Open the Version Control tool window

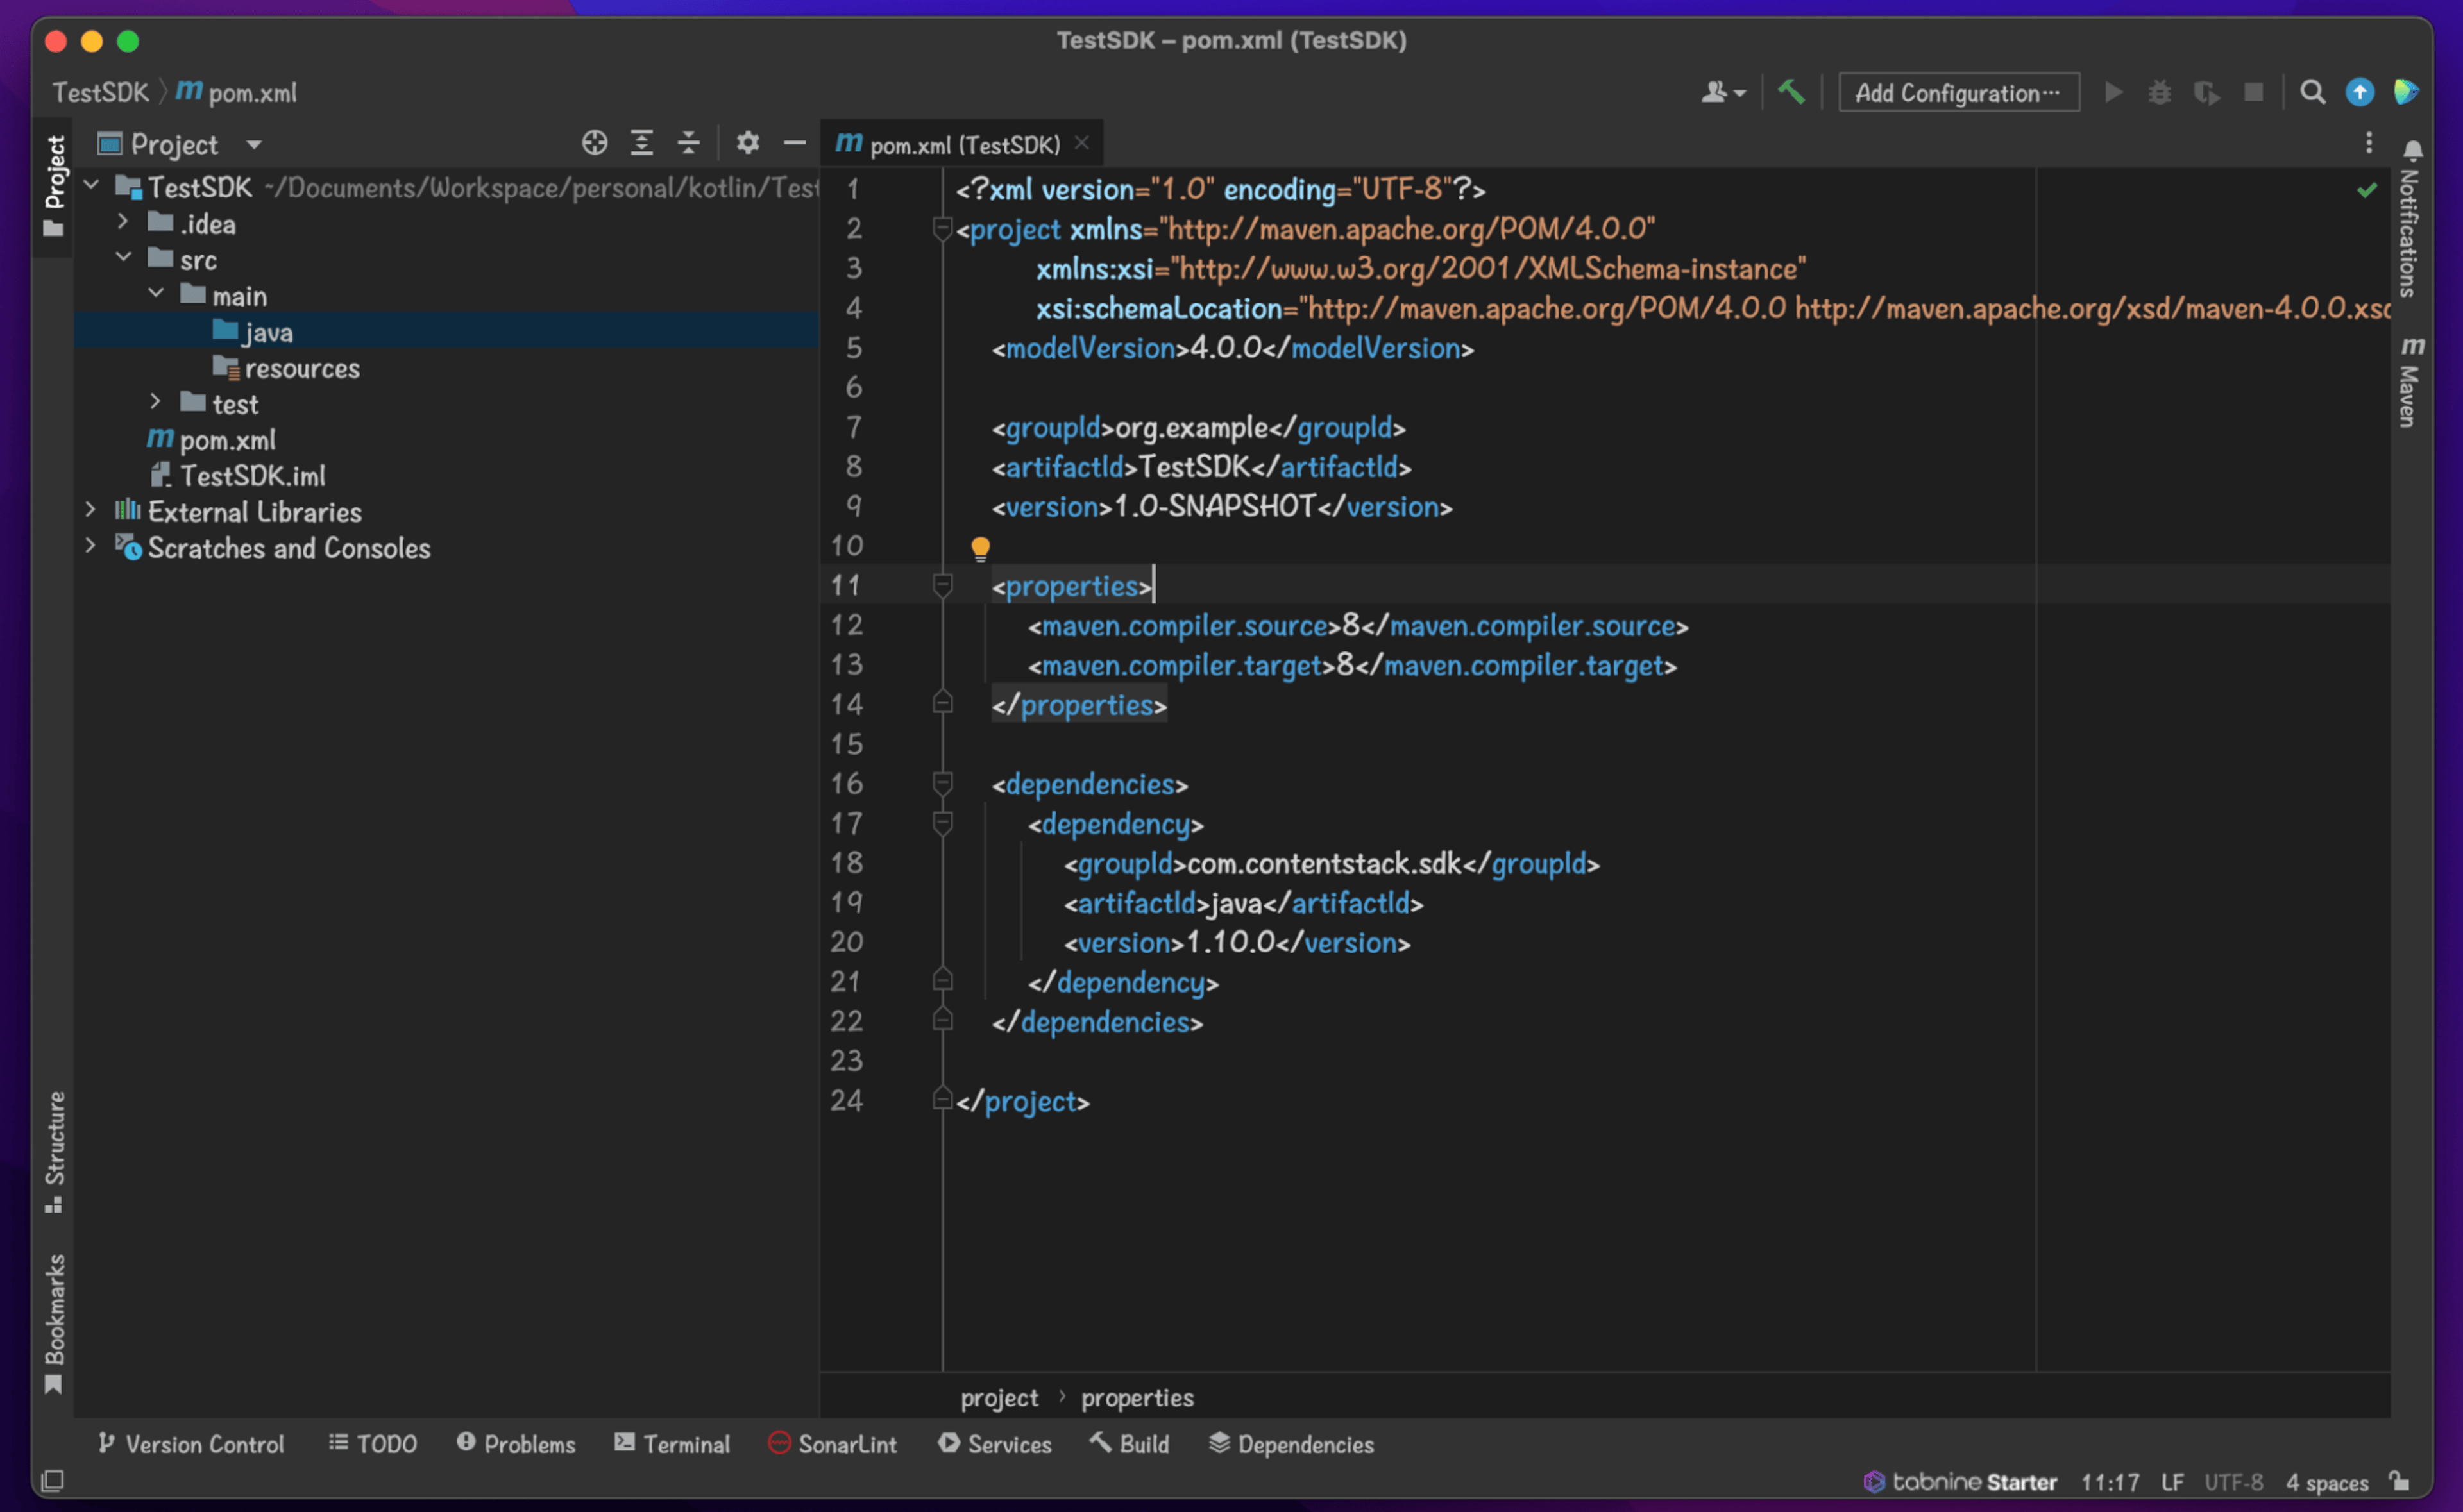tap(191, 1443)
